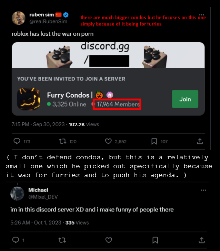The width and height of the screenshot is (220, 251).
Task: Click share icon on ruben sim's tweet
Action: [200, 141]
